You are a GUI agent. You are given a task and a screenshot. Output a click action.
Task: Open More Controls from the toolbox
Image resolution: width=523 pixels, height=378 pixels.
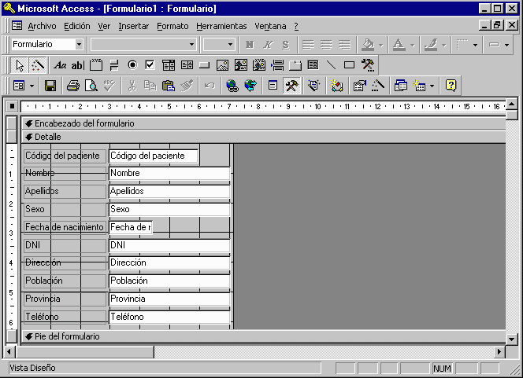[x=368, y=65]
